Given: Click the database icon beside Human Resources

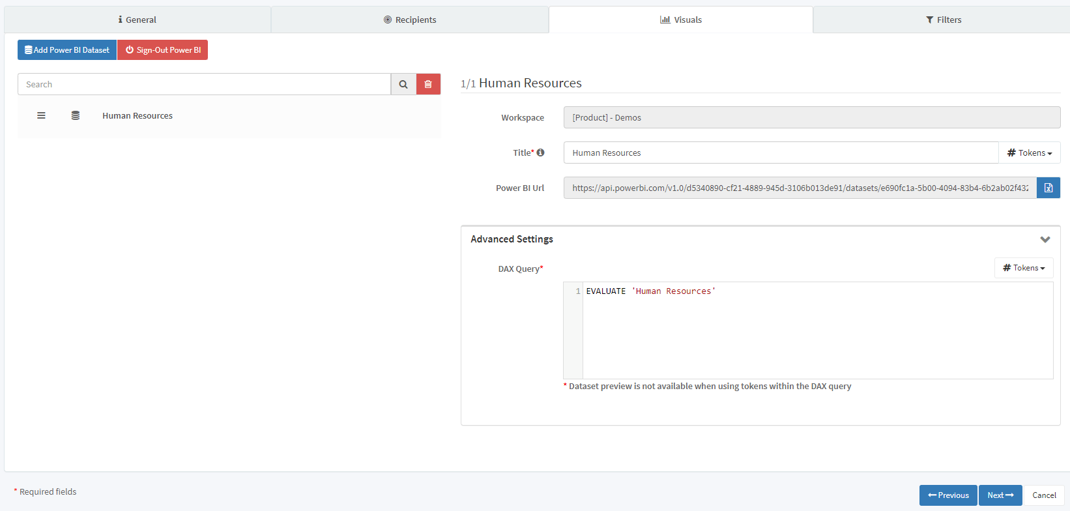Looking at the screenshot, I should pyautogui.click(x=76, y=115).
